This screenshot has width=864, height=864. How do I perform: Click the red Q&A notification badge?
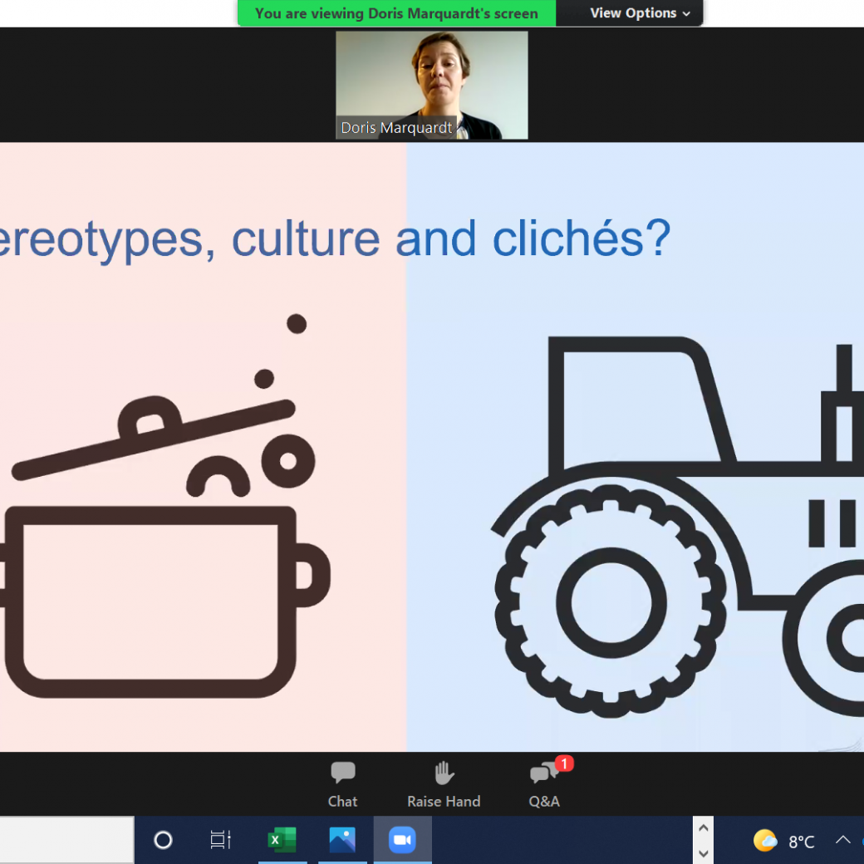click(564, 764)
